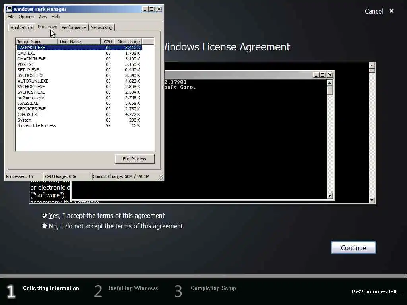Viewport: 407px width, 305px height.
Task: Click Cancel in the setup screen
Action: [374, 11]
